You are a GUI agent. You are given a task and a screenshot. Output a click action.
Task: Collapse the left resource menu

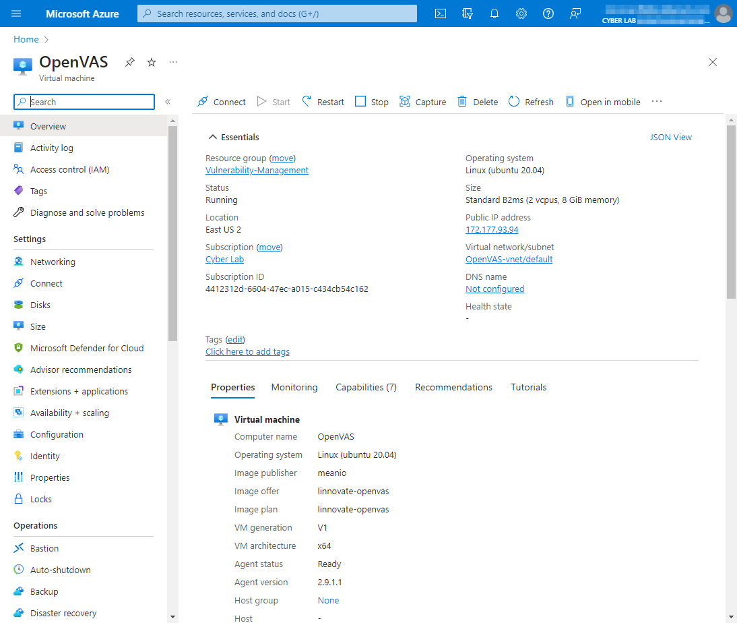pyautogui.click(x=168, y=102)
